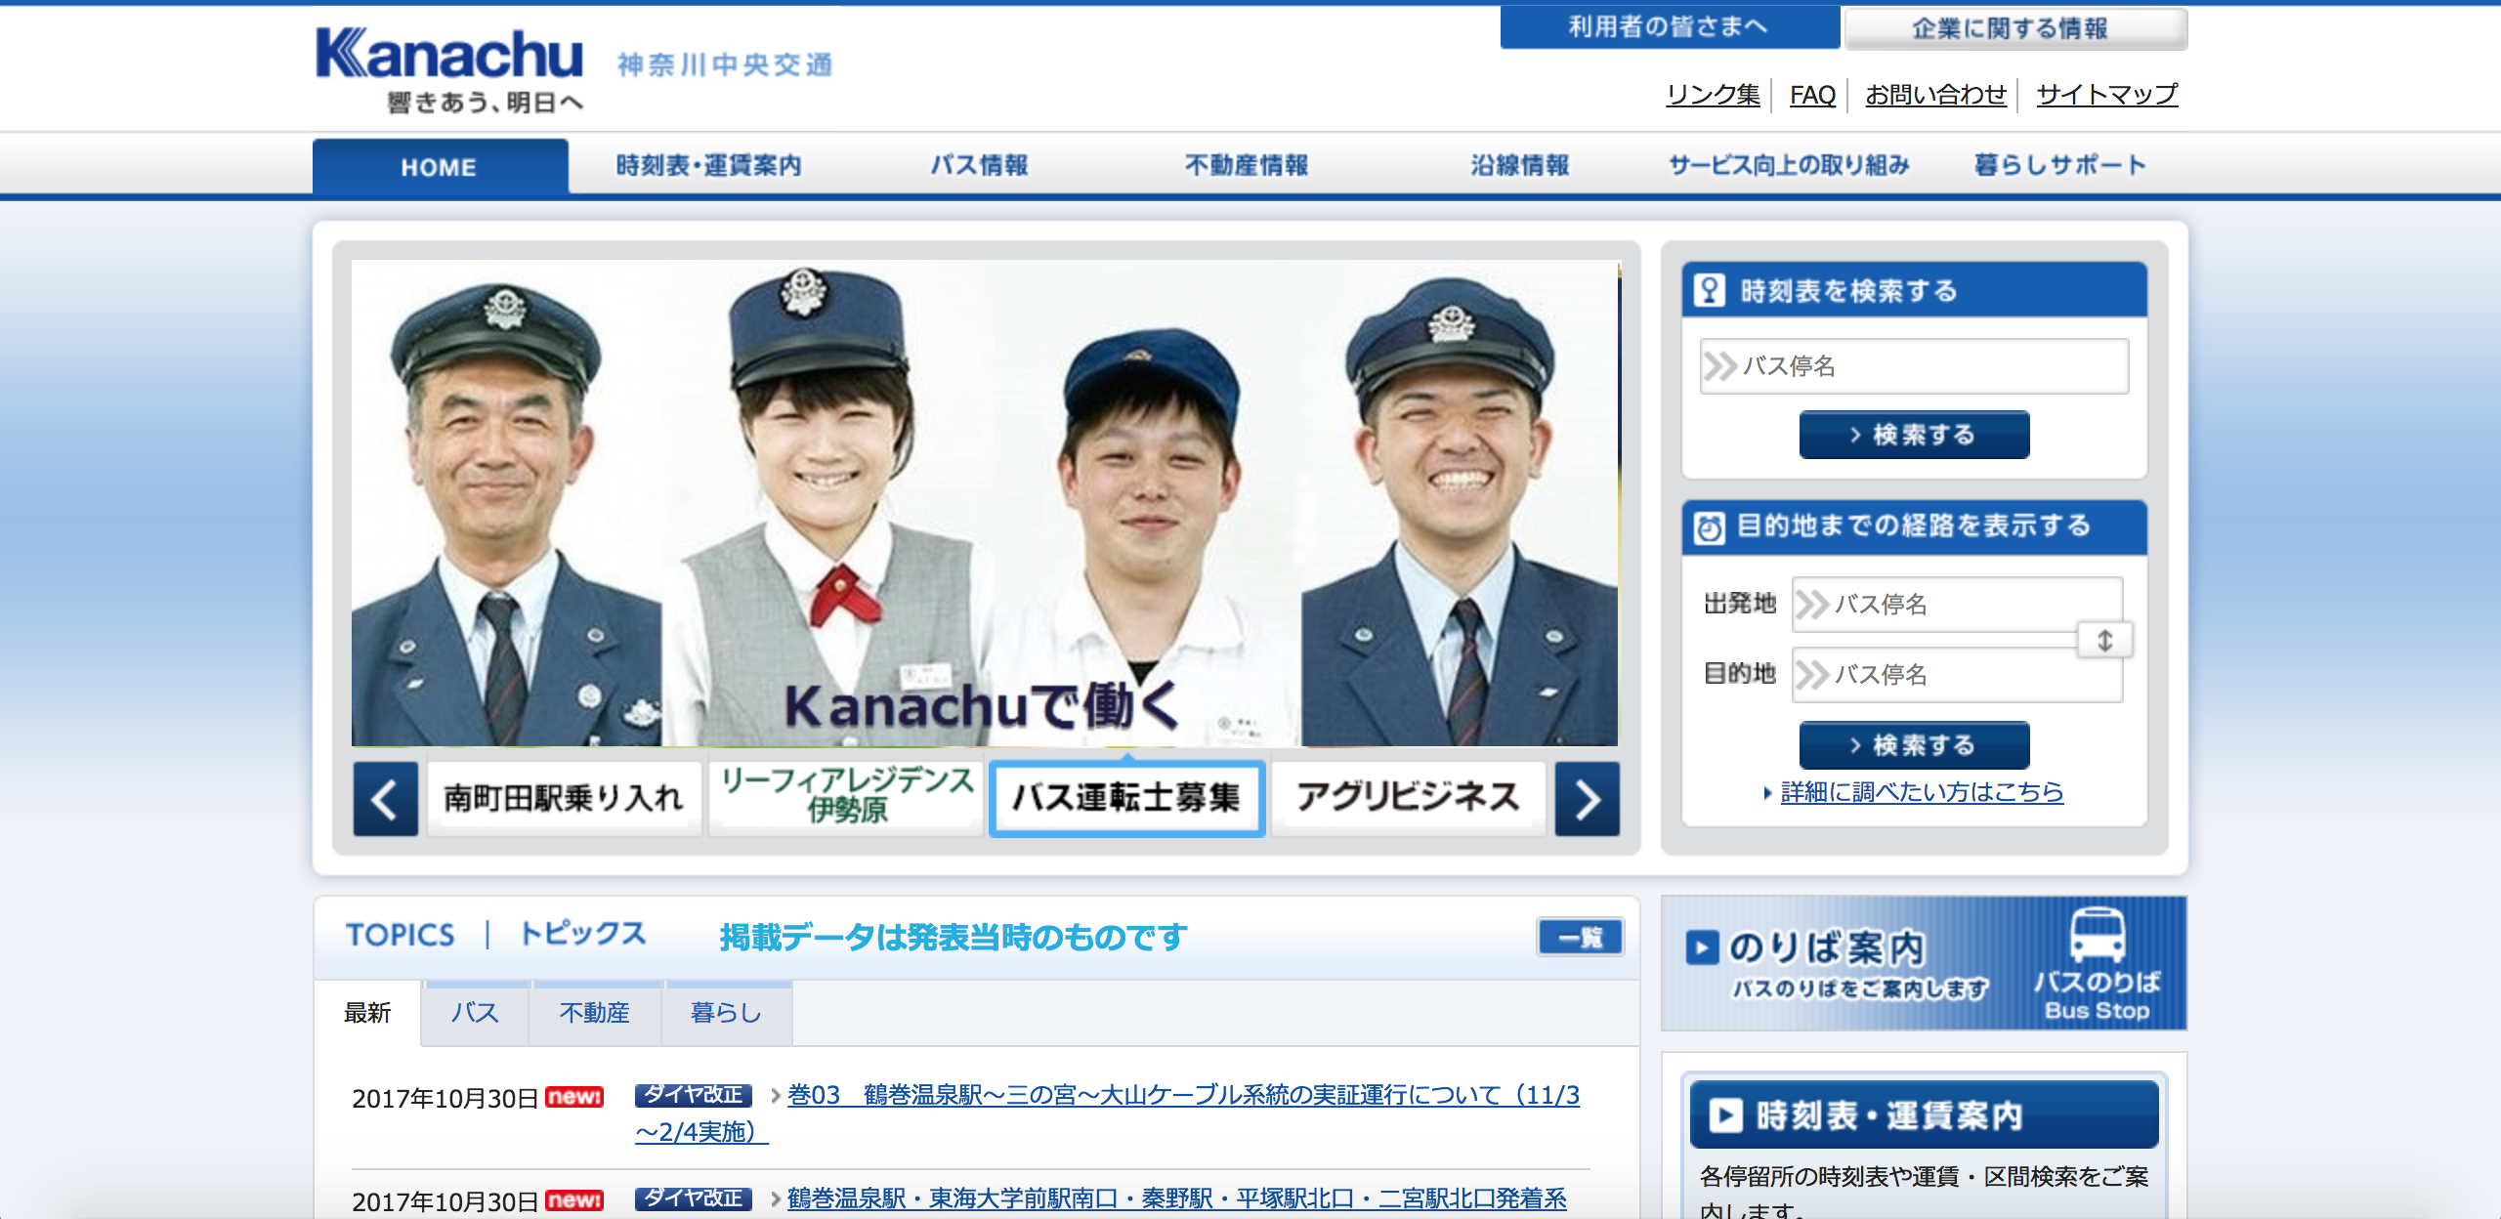Click 時刻表・運賃案内 banner heading
This screenshot has height=1219, width=2501.
coord(1924,1115)
